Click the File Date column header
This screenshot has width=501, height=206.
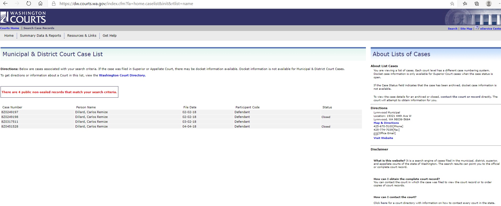click(x=190, y=107)
